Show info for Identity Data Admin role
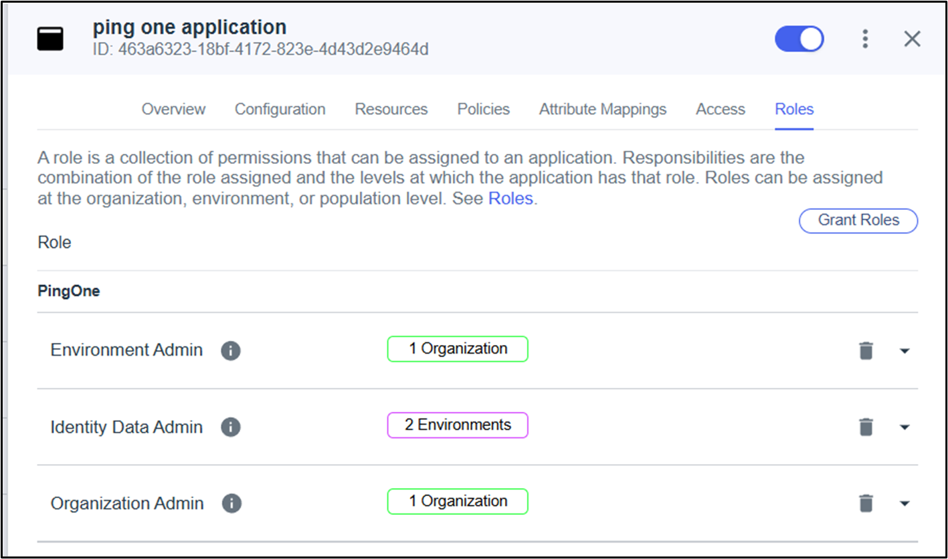Screen dimensions: 948x559 tap(231, 427)
